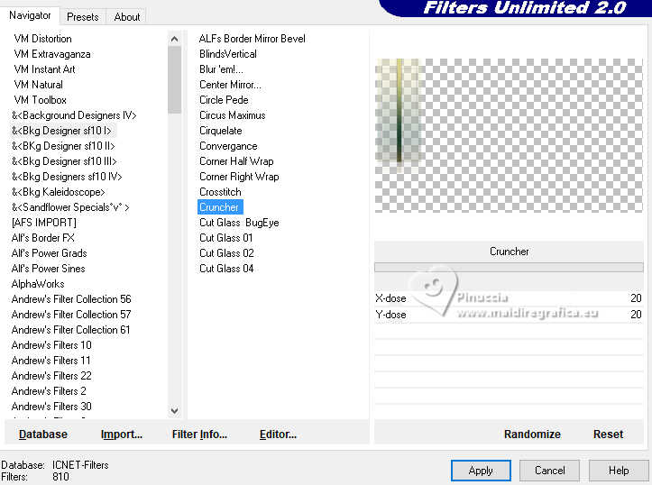Select &<Bkg Designers sf10 IV> category

pyautogui.click(x=67, y=177)
